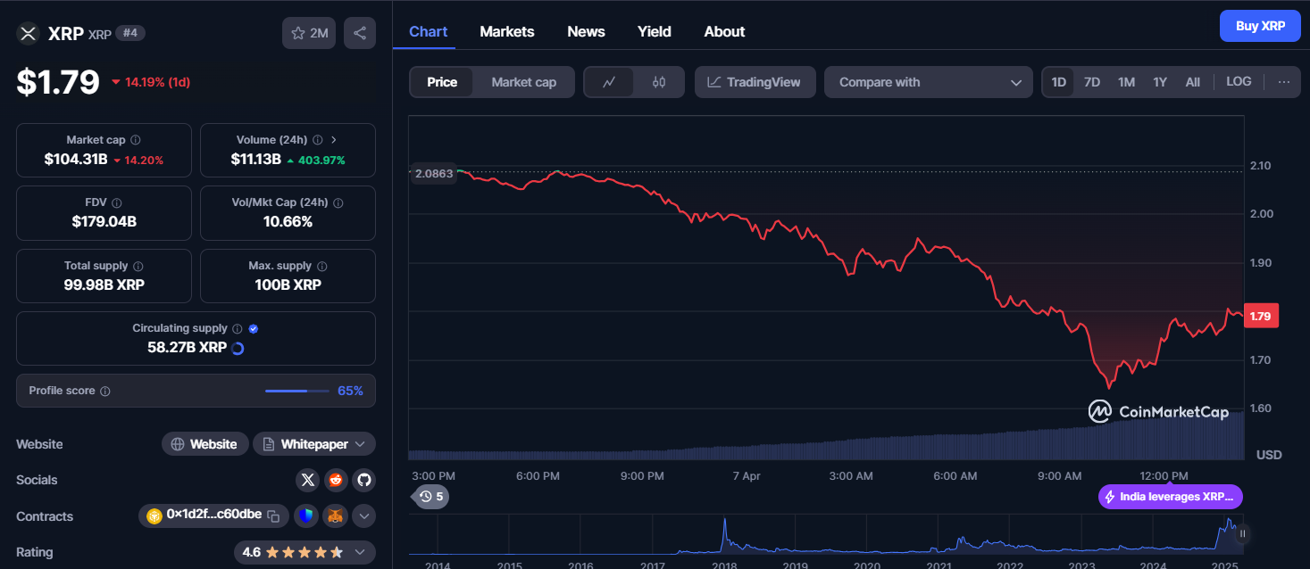
Task: Open the Reddit social icon
Action: pyautogui.click(x=336, y=480)
